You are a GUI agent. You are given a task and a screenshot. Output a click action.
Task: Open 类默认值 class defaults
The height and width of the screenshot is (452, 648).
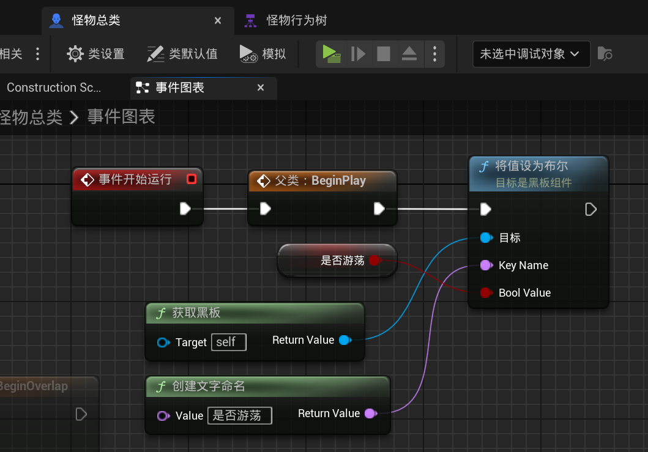click(182, 54)
